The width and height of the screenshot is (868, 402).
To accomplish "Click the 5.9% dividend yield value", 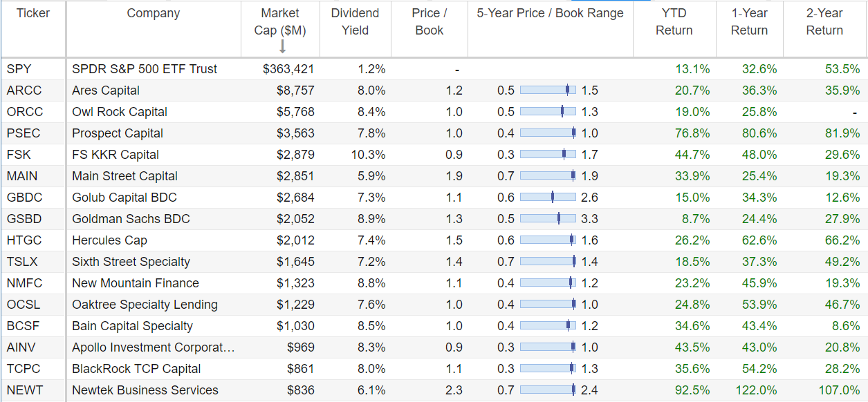I will tap(371, 176).
